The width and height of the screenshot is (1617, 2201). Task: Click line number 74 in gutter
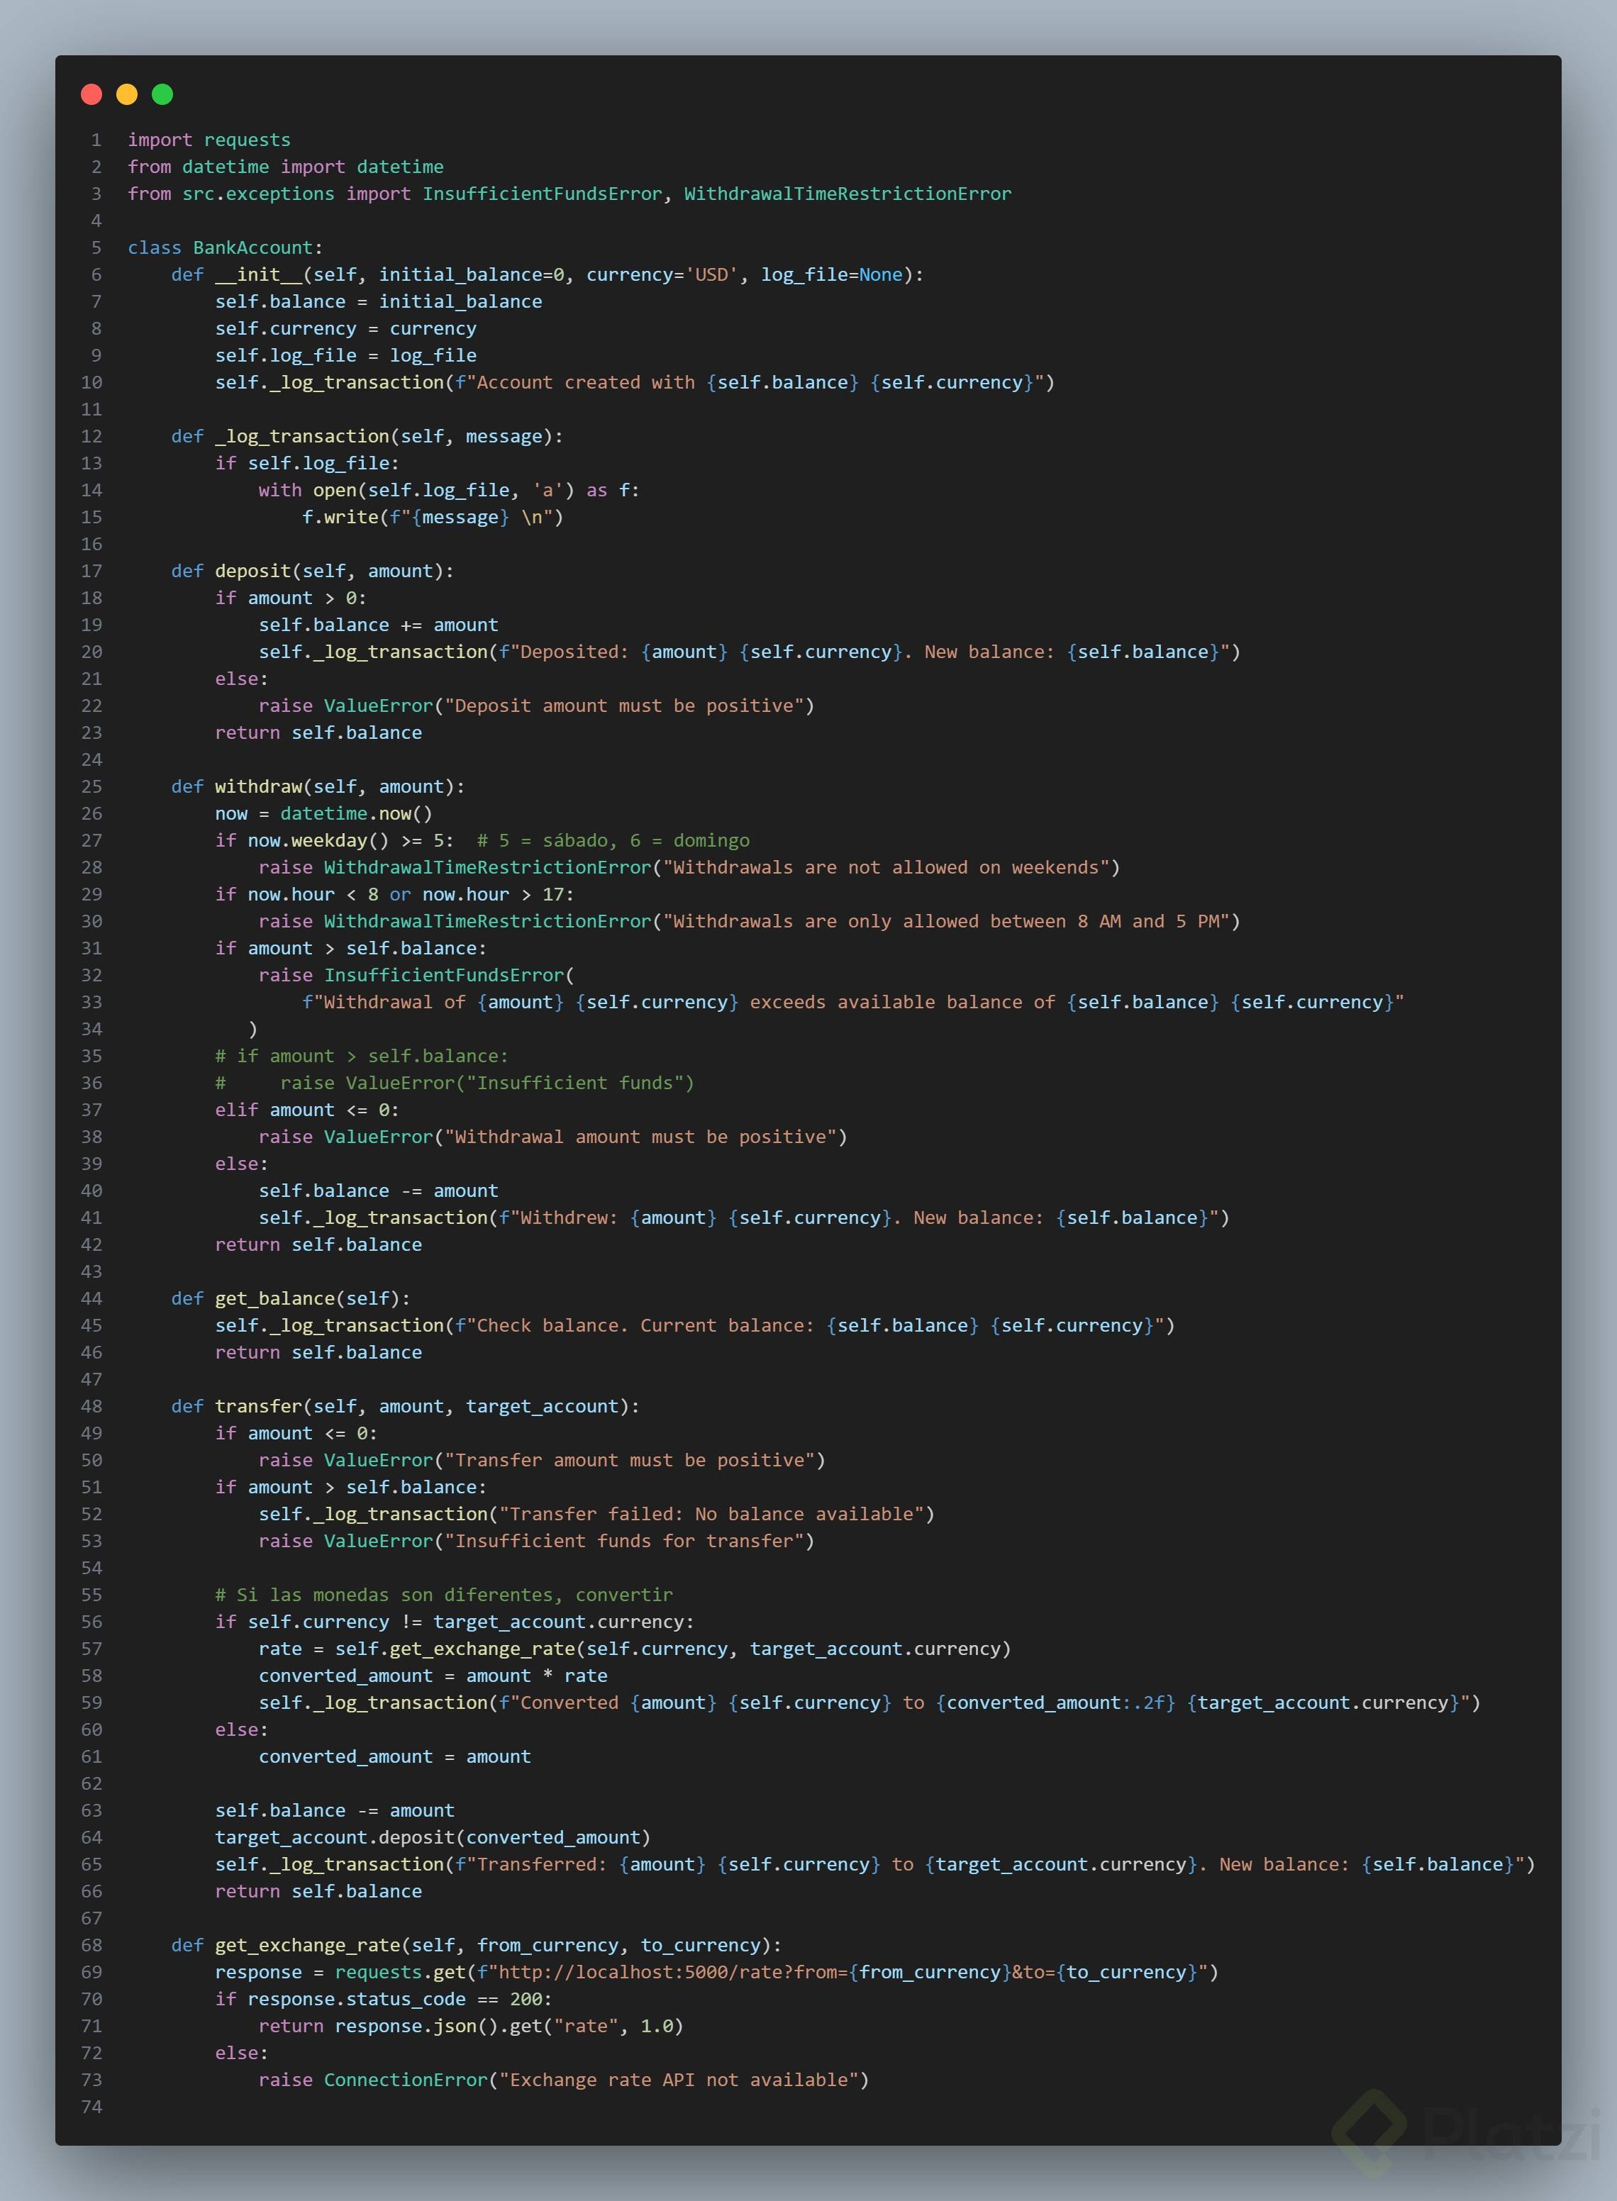(91, 2107)
